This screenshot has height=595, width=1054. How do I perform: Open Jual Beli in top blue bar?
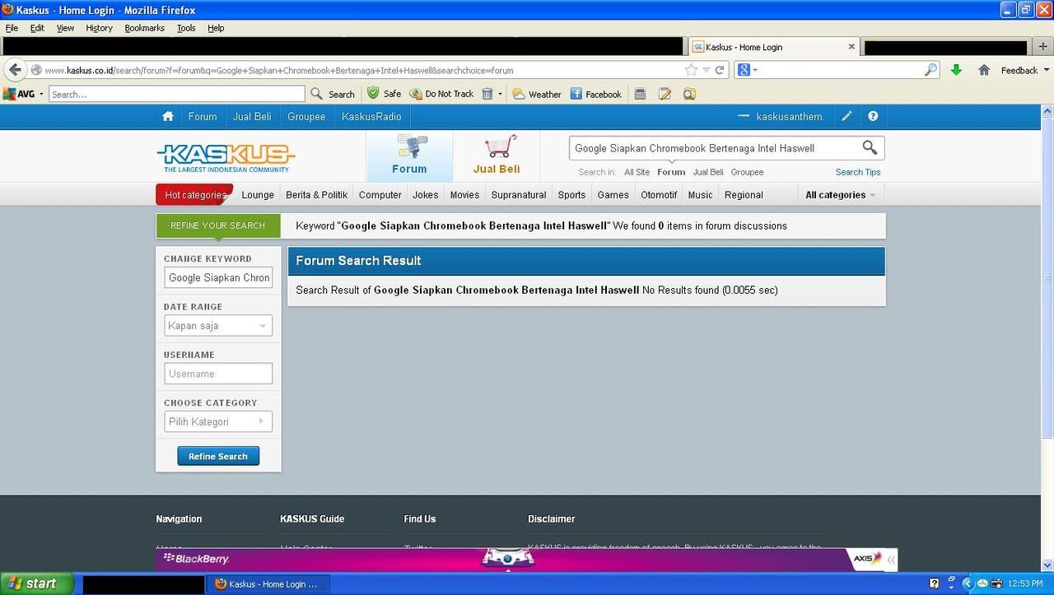[252, 117]
